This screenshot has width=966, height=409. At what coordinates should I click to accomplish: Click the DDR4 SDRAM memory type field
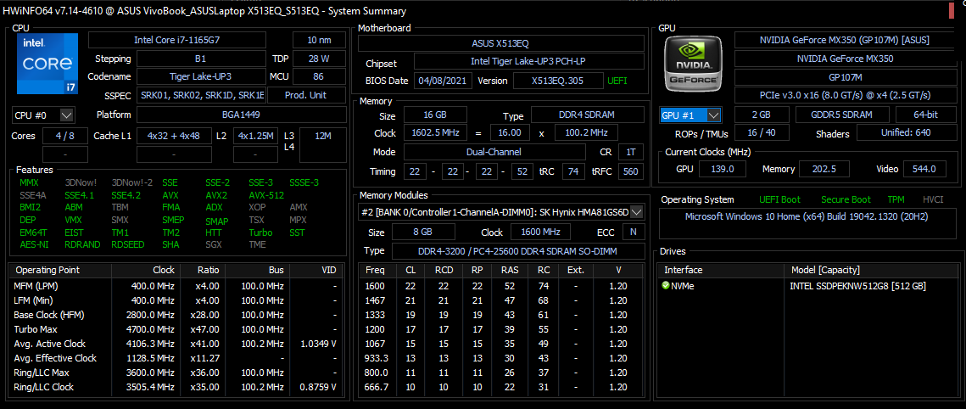point(587,115)
